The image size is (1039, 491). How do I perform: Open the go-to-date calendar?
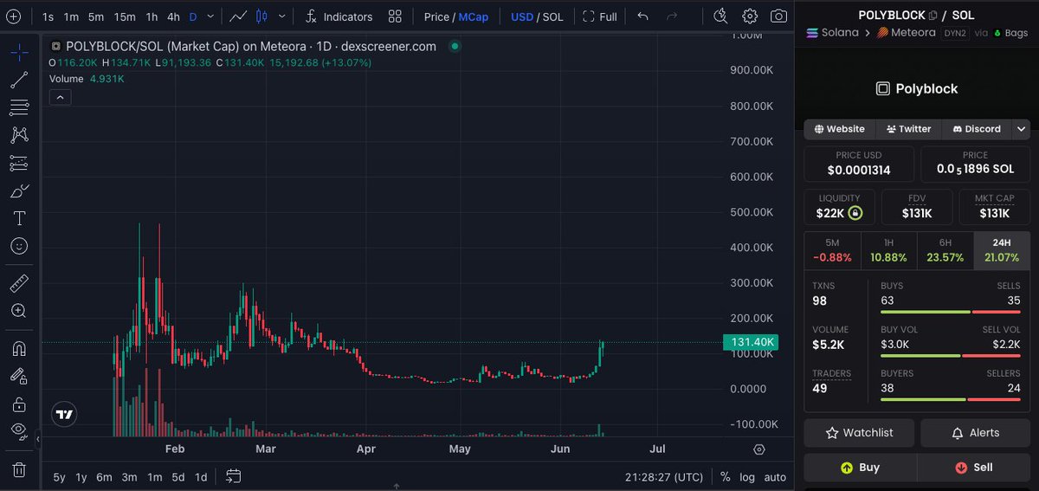233,476
